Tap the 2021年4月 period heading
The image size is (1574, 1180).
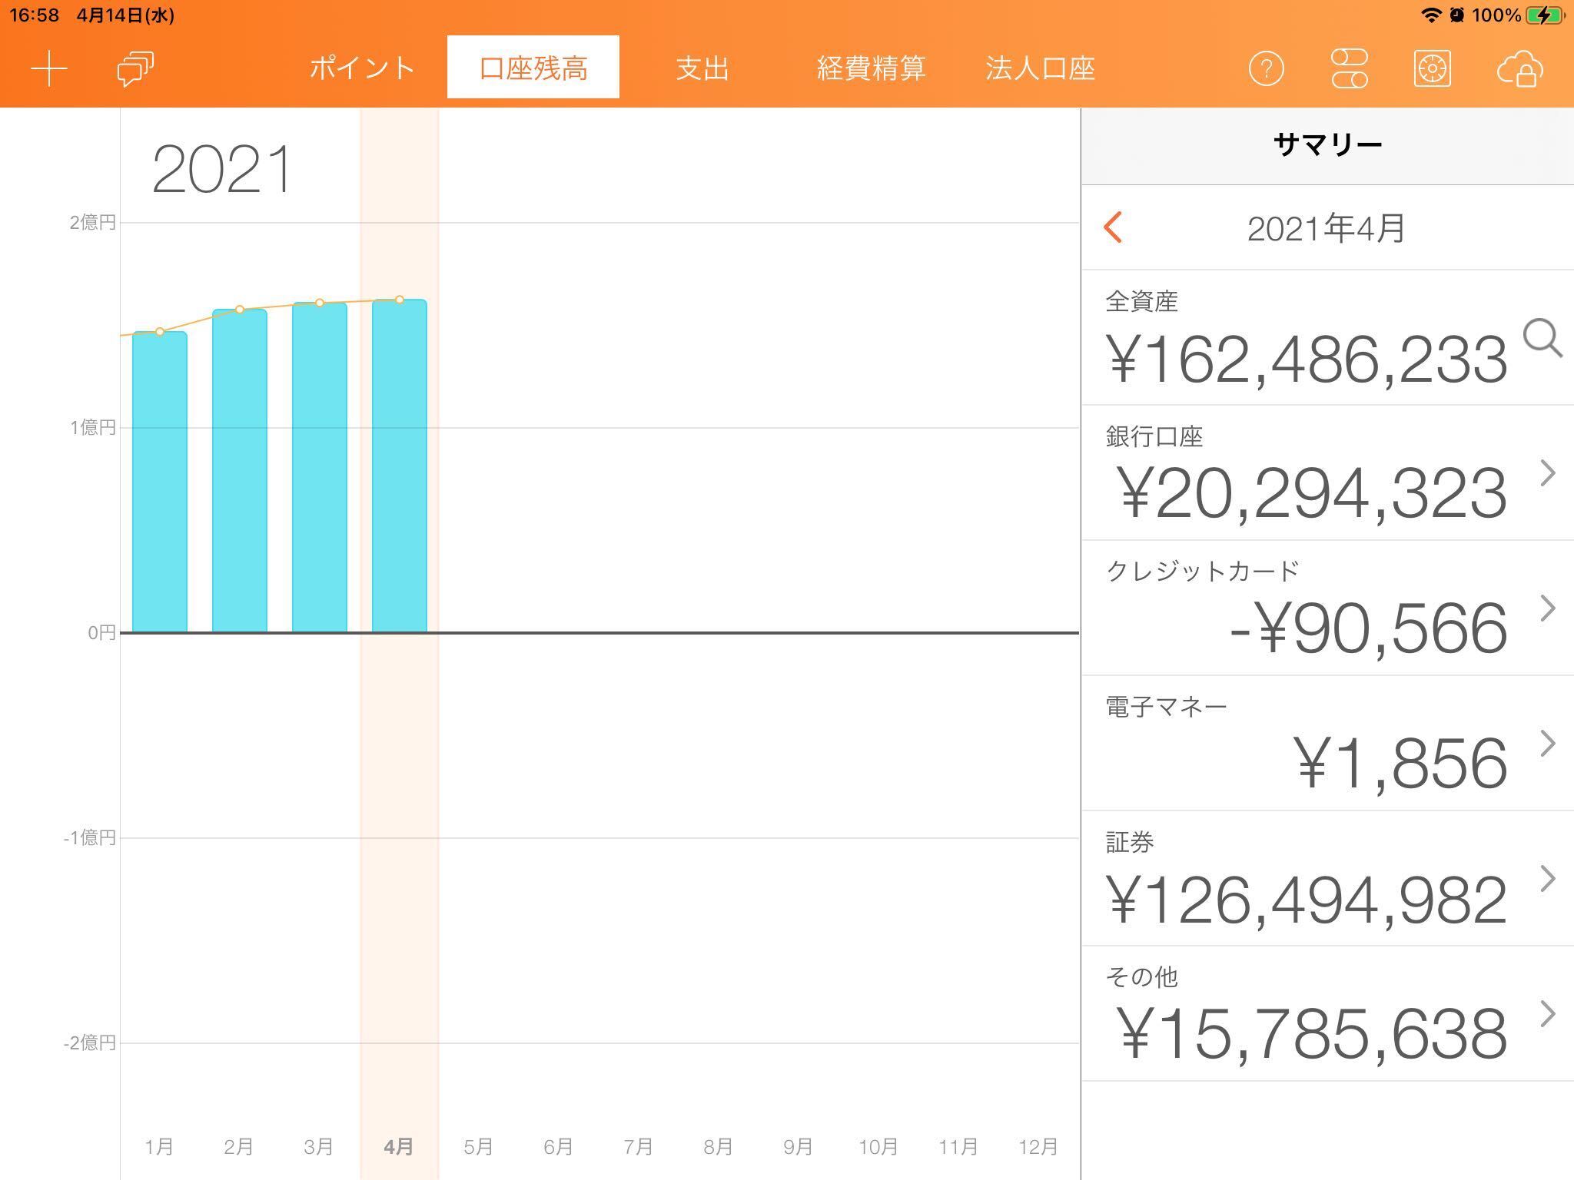1327,229
